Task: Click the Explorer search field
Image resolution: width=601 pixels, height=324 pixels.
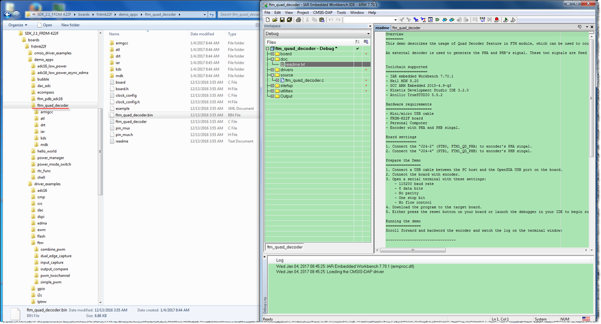Action: [x=239, y=14]
